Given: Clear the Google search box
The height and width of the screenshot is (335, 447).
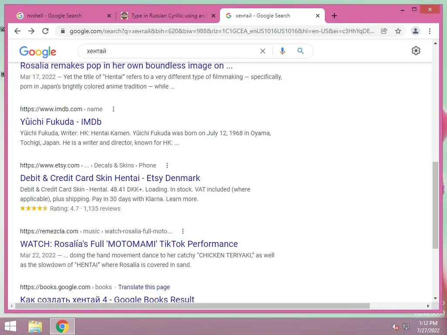Looking at the screenshot, I should click(262, 51).
